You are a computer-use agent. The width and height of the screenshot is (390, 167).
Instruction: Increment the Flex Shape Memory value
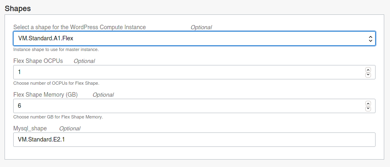click(368, 104)
